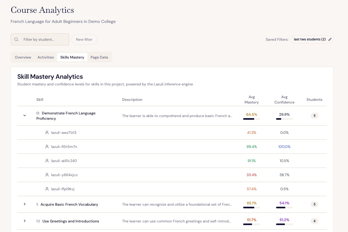Click user icon beside lazuli-ffpl9kvj

(x=47, y=189)
